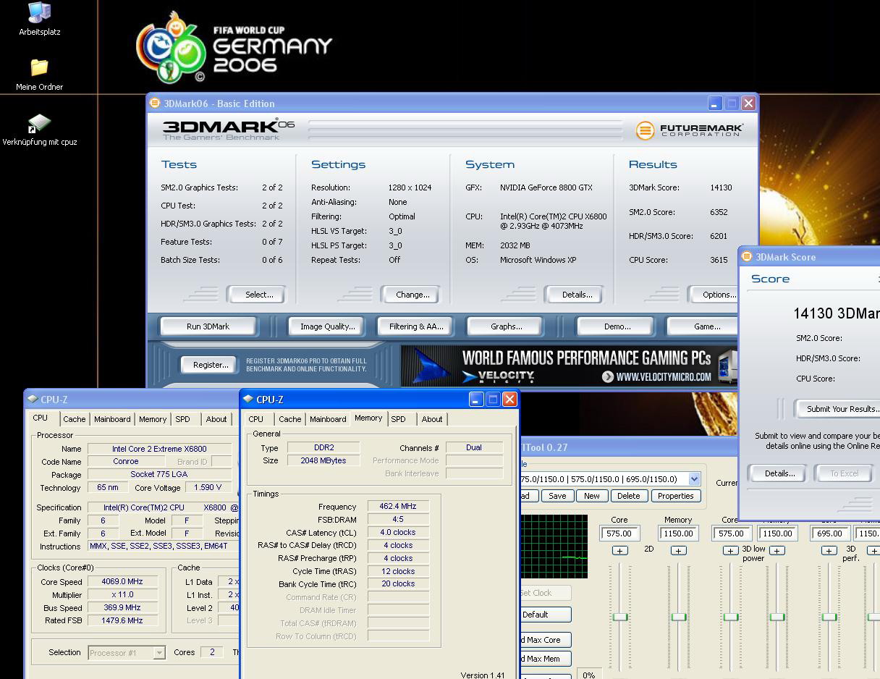The width and height of the screenshot is (880, 679).
Task: Open the About tab in the rear CPU-Z window
Action: click(216, 419)
